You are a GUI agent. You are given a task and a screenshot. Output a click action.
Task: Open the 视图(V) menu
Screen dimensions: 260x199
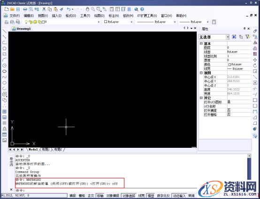43,16
